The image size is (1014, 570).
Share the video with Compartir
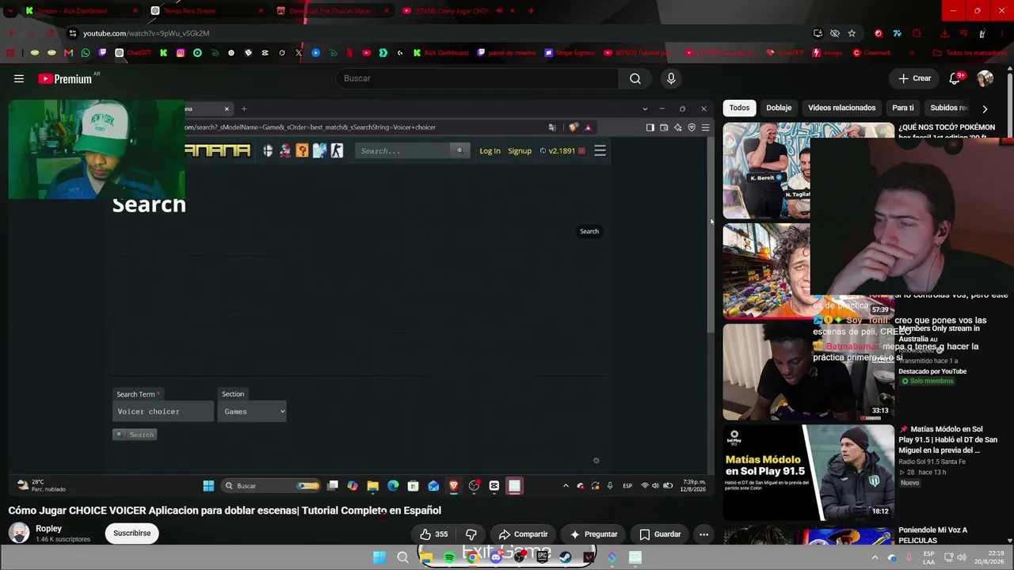[523, 534]
